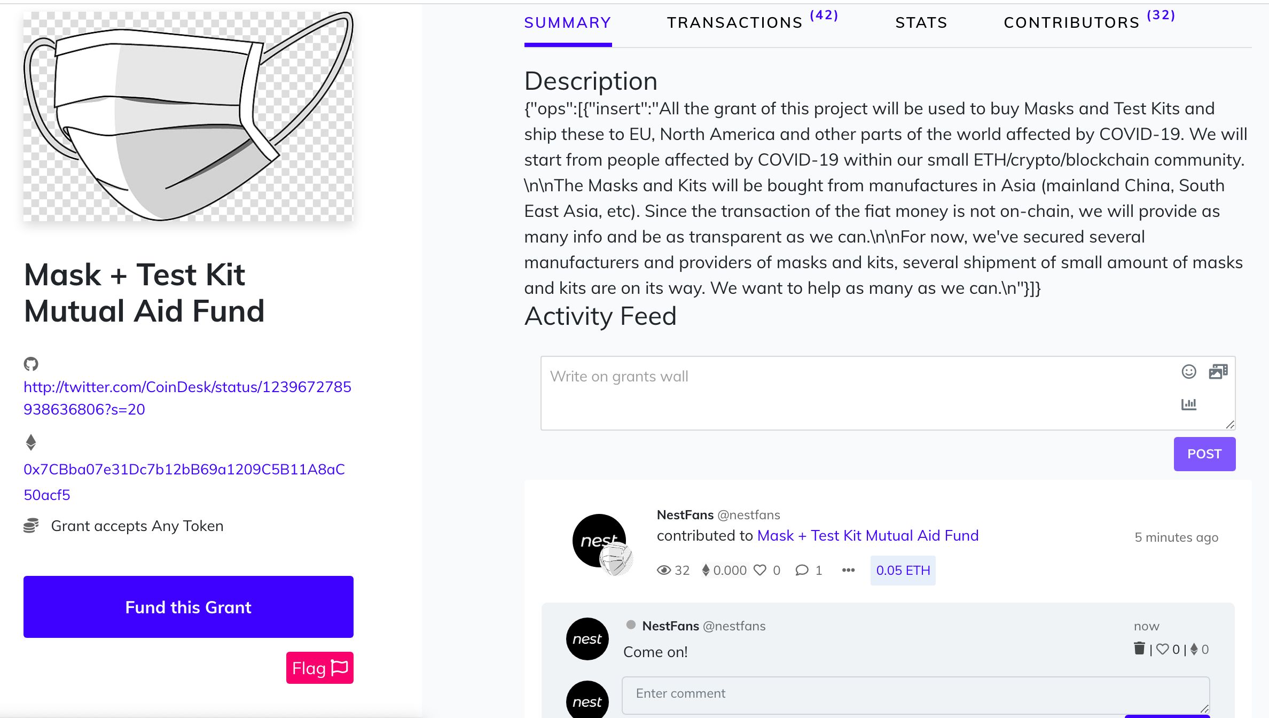Delete the 'Come on!' comment via trash icon

(1139, 649)
